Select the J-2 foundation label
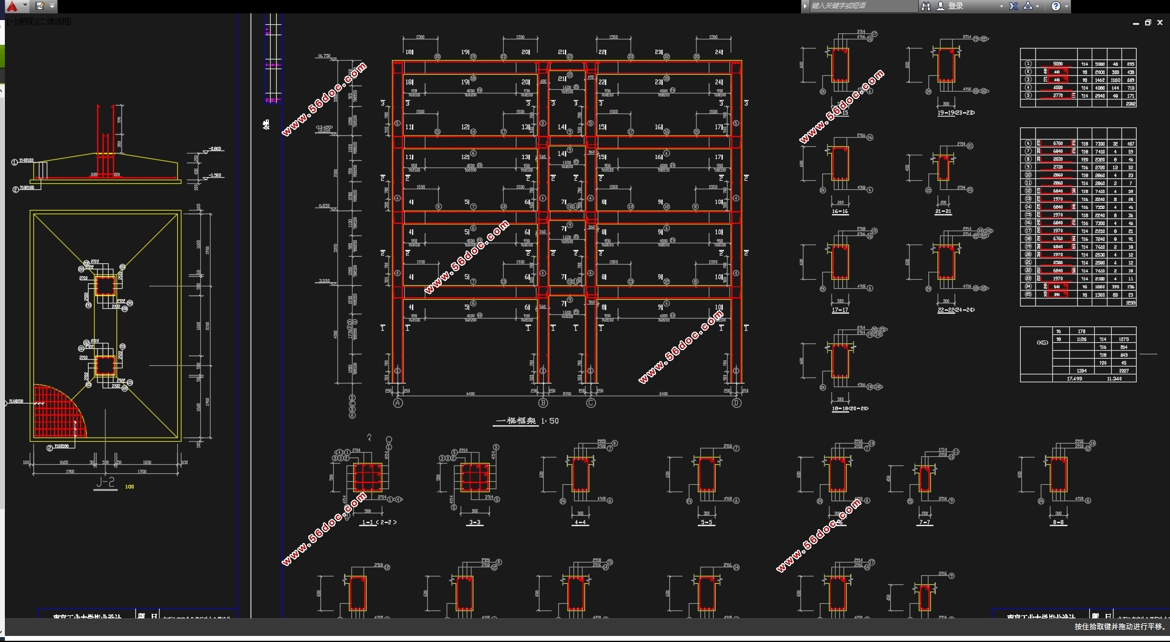This screenshot has height=642, width=1170. click(106, 482)
